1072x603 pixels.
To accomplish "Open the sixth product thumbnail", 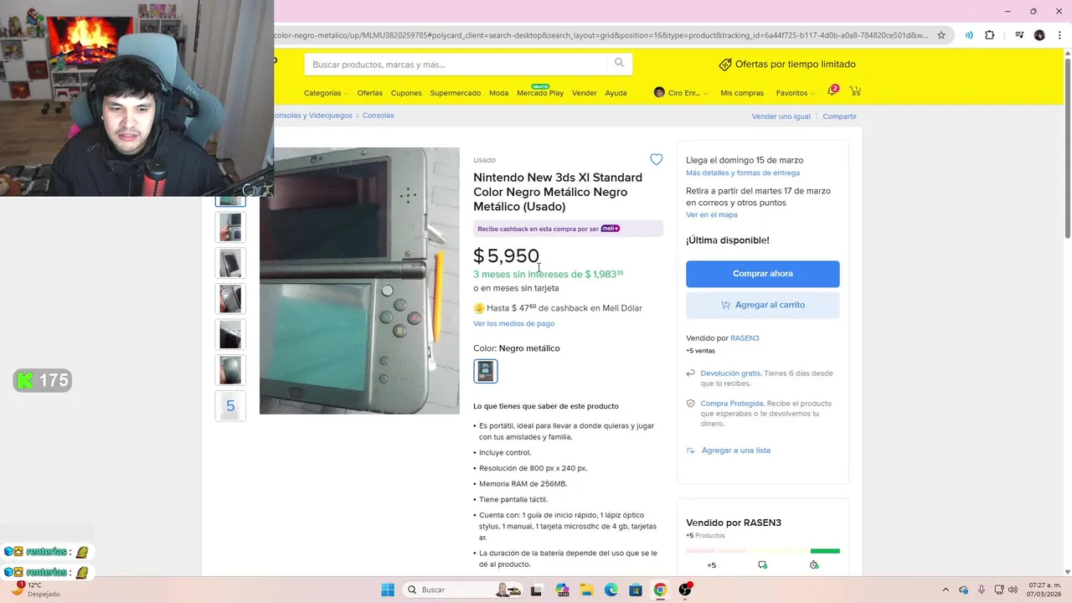I will (x=230, y=370).
